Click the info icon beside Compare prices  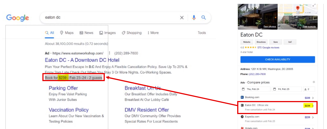pos(314,82)
